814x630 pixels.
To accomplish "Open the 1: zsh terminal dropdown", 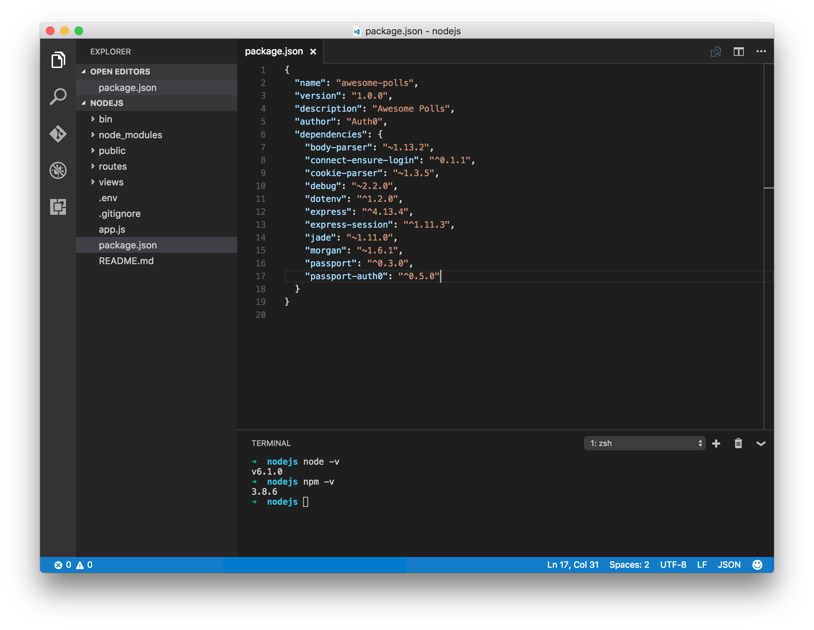I will 645,443.
